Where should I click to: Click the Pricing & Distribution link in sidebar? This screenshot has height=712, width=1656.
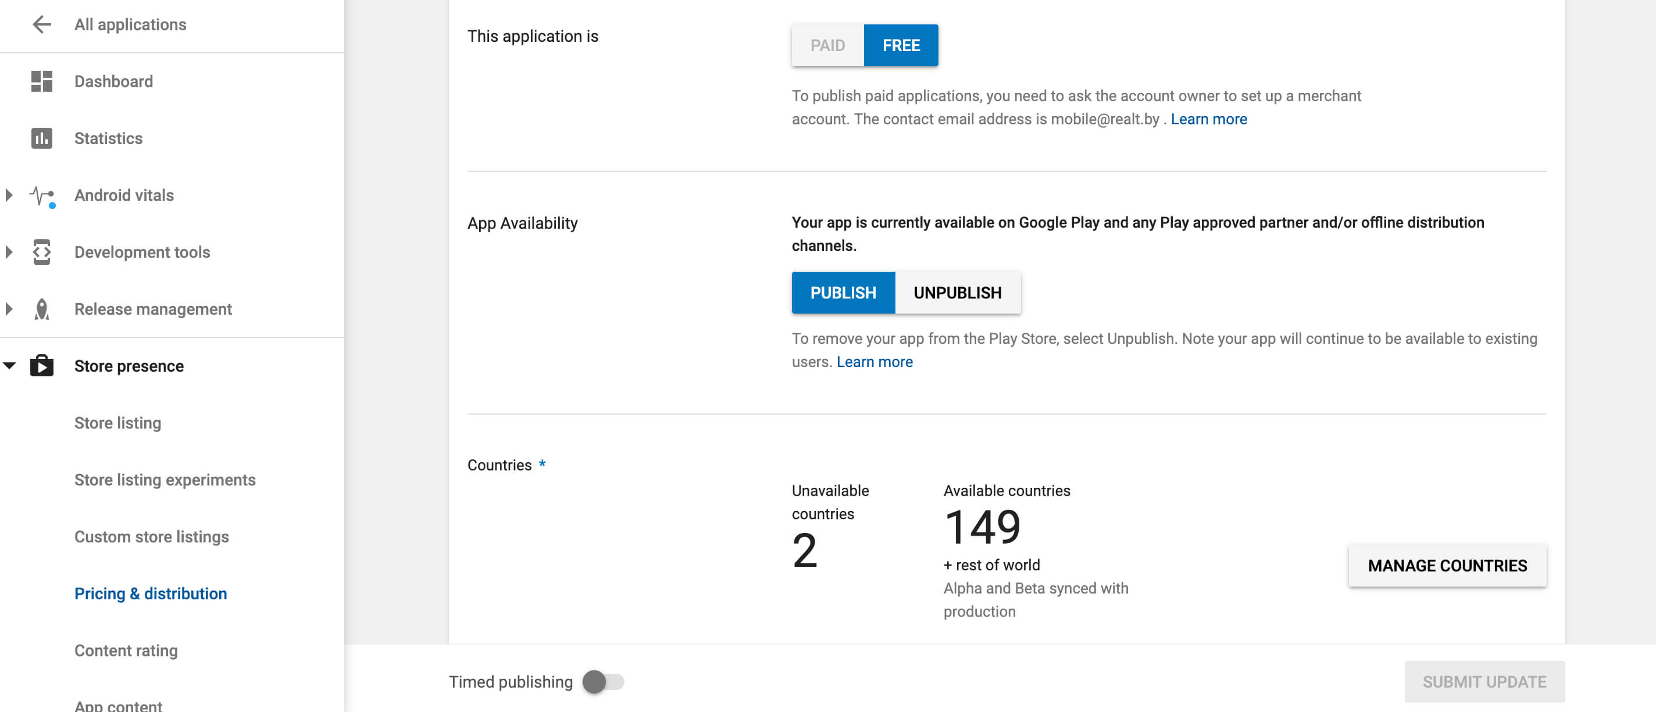[151, 593]
